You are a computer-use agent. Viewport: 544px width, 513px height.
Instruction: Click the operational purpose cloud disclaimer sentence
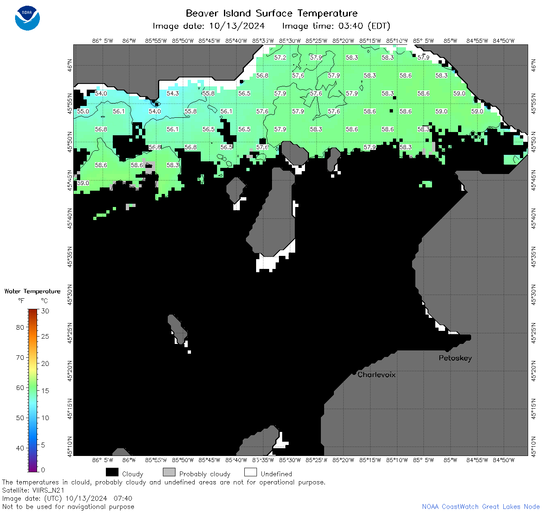click(164, 482)
